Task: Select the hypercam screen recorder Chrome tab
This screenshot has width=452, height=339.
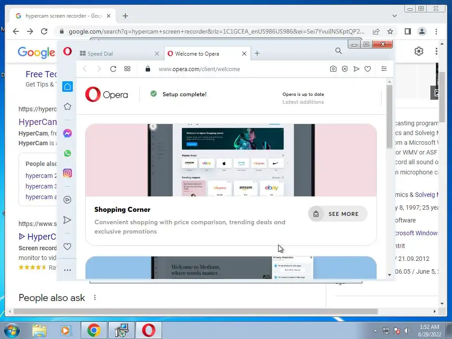Action: [x=63, y=16]
